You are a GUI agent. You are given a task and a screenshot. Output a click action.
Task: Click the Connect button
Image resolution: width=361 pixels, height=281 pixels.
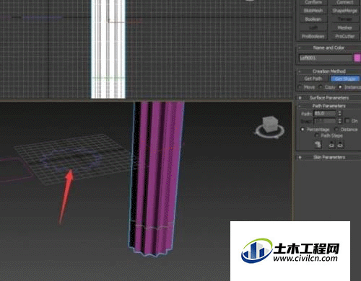point(345,2)
